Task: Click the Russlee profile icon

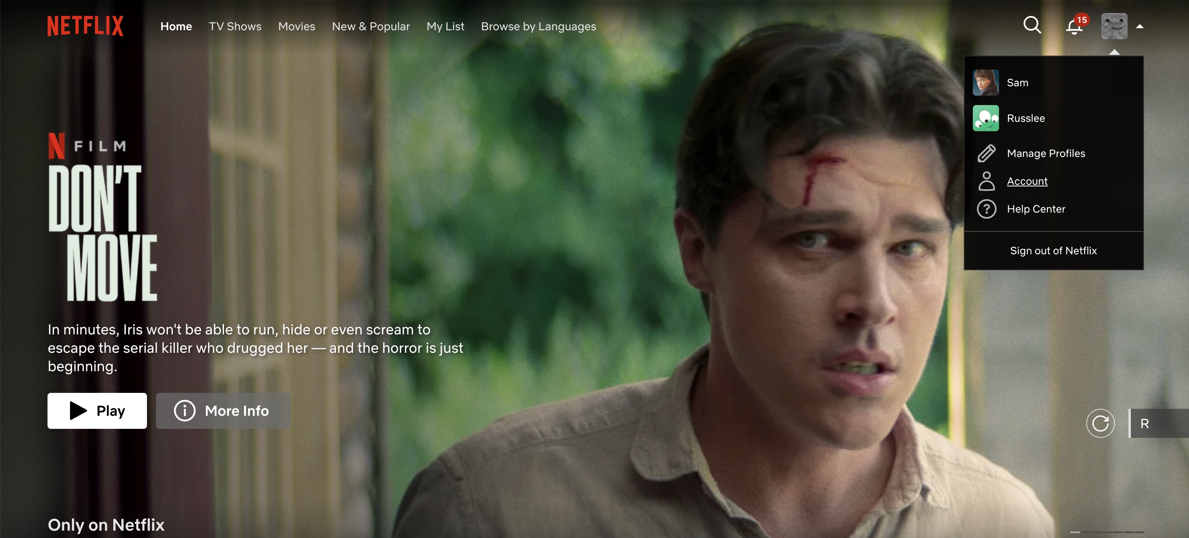Action: pos(989,117)
